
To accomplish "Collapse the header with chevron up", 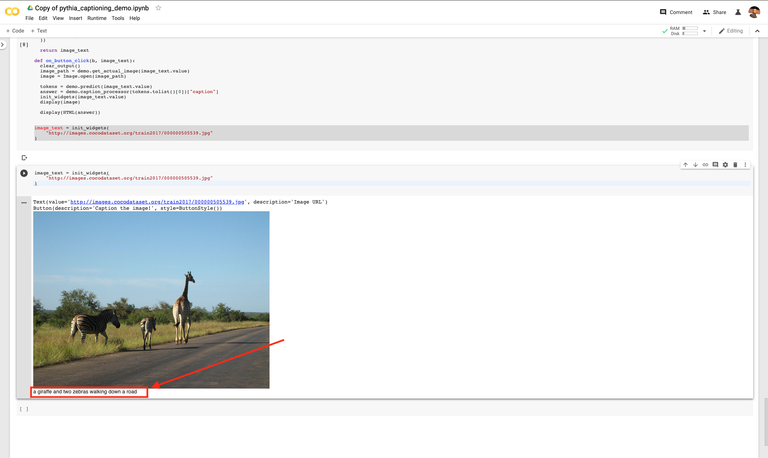I will [x=757, y=31].
